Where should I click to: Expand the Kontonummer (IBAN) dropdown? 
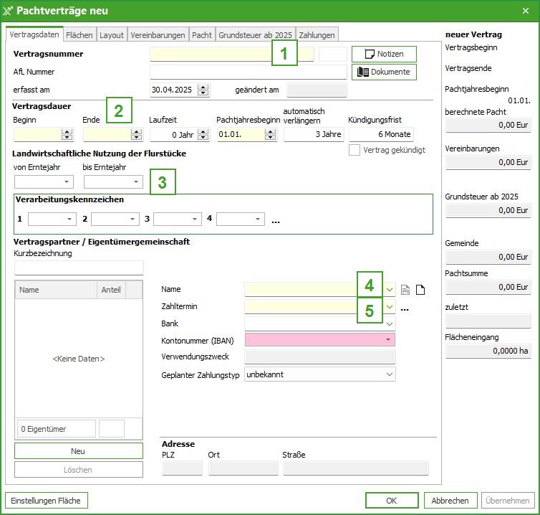[x=389, y=339]
